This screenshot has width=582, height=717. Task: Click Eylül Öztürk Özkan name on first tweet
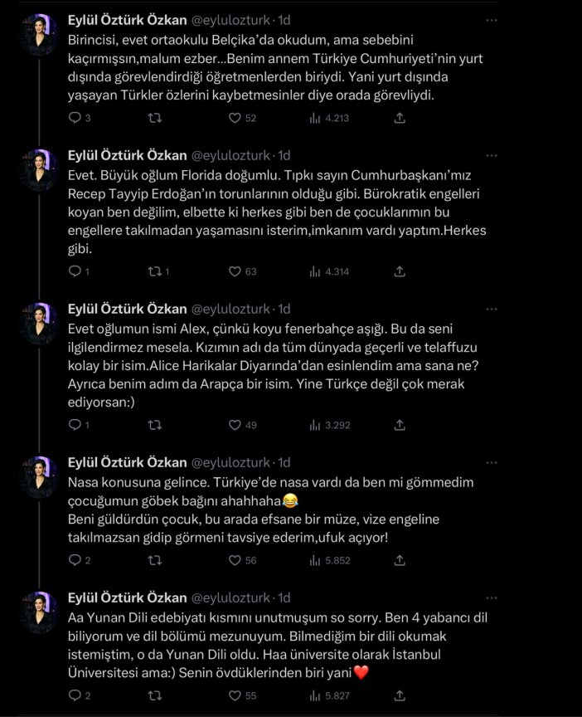click(126, 19)
